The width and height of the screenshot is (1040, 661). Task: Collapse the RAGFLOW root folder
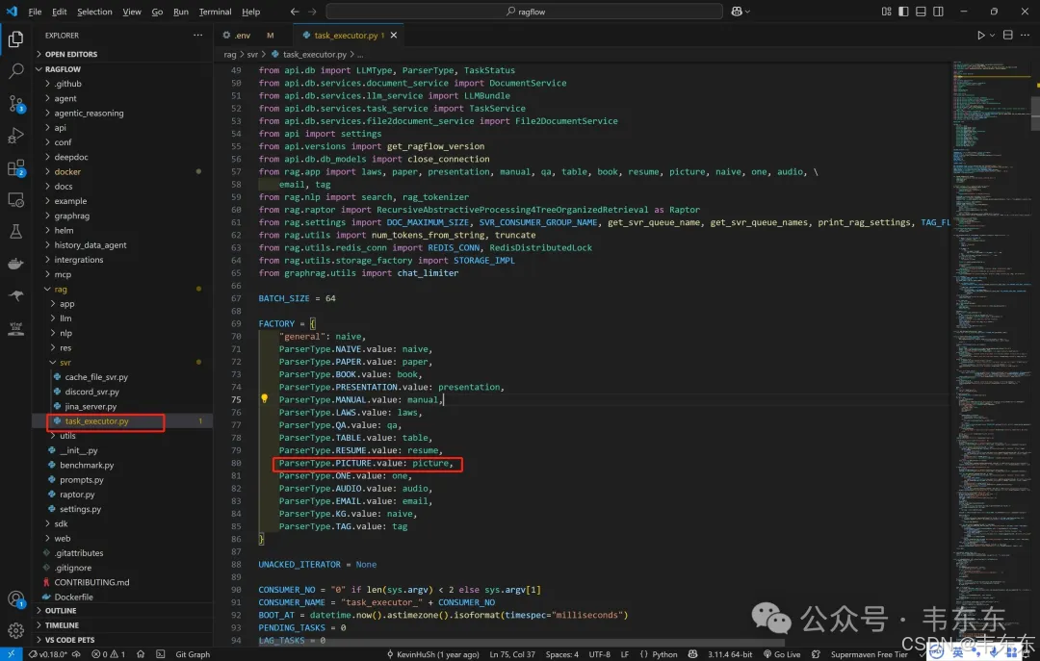coord(63,69)
